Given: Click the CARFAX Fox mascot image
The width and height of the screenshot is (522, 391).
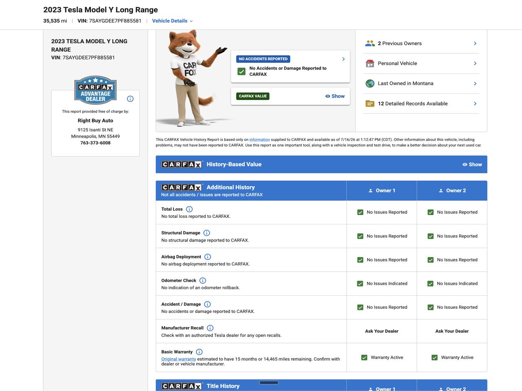Looking at the screenshot, I should coord(192,78).
